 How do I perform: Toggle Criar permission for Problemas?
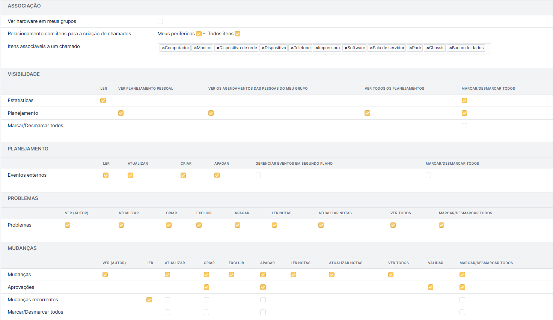coord(169,225)
